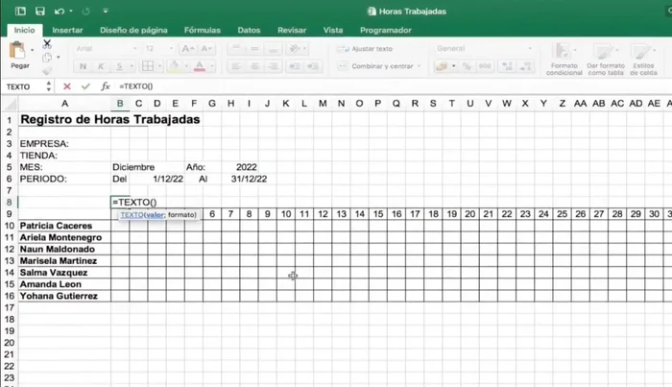
Task: Click the Decrease Decimal icon
Action: (x=525, y=66)
